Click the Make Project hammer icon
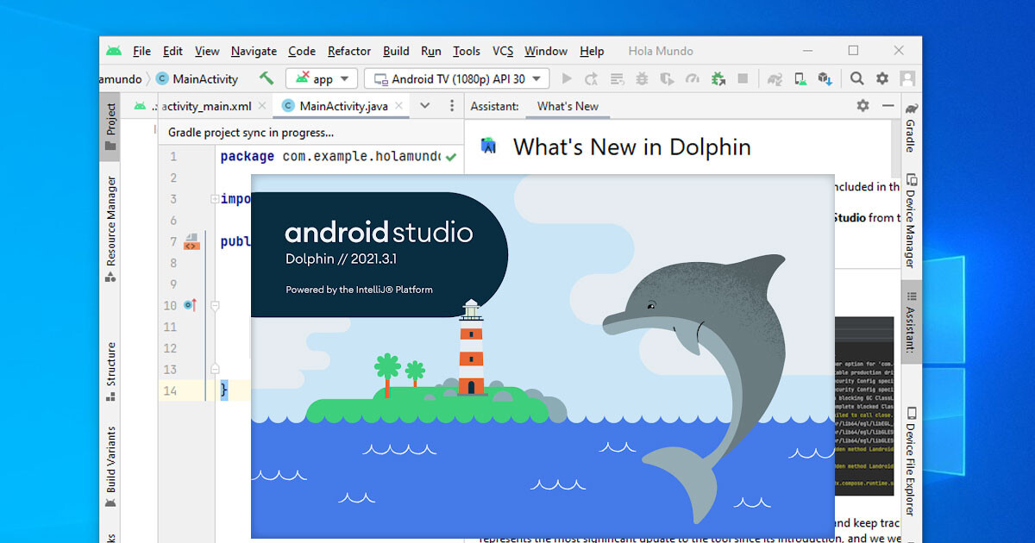1035x543 pixels. tap(267, 78)
